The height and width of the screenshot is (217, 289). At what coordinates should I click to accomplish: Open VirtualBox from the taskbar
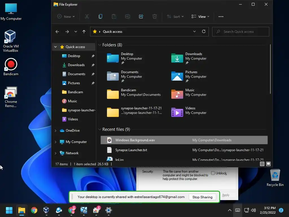tap(46, 210)
